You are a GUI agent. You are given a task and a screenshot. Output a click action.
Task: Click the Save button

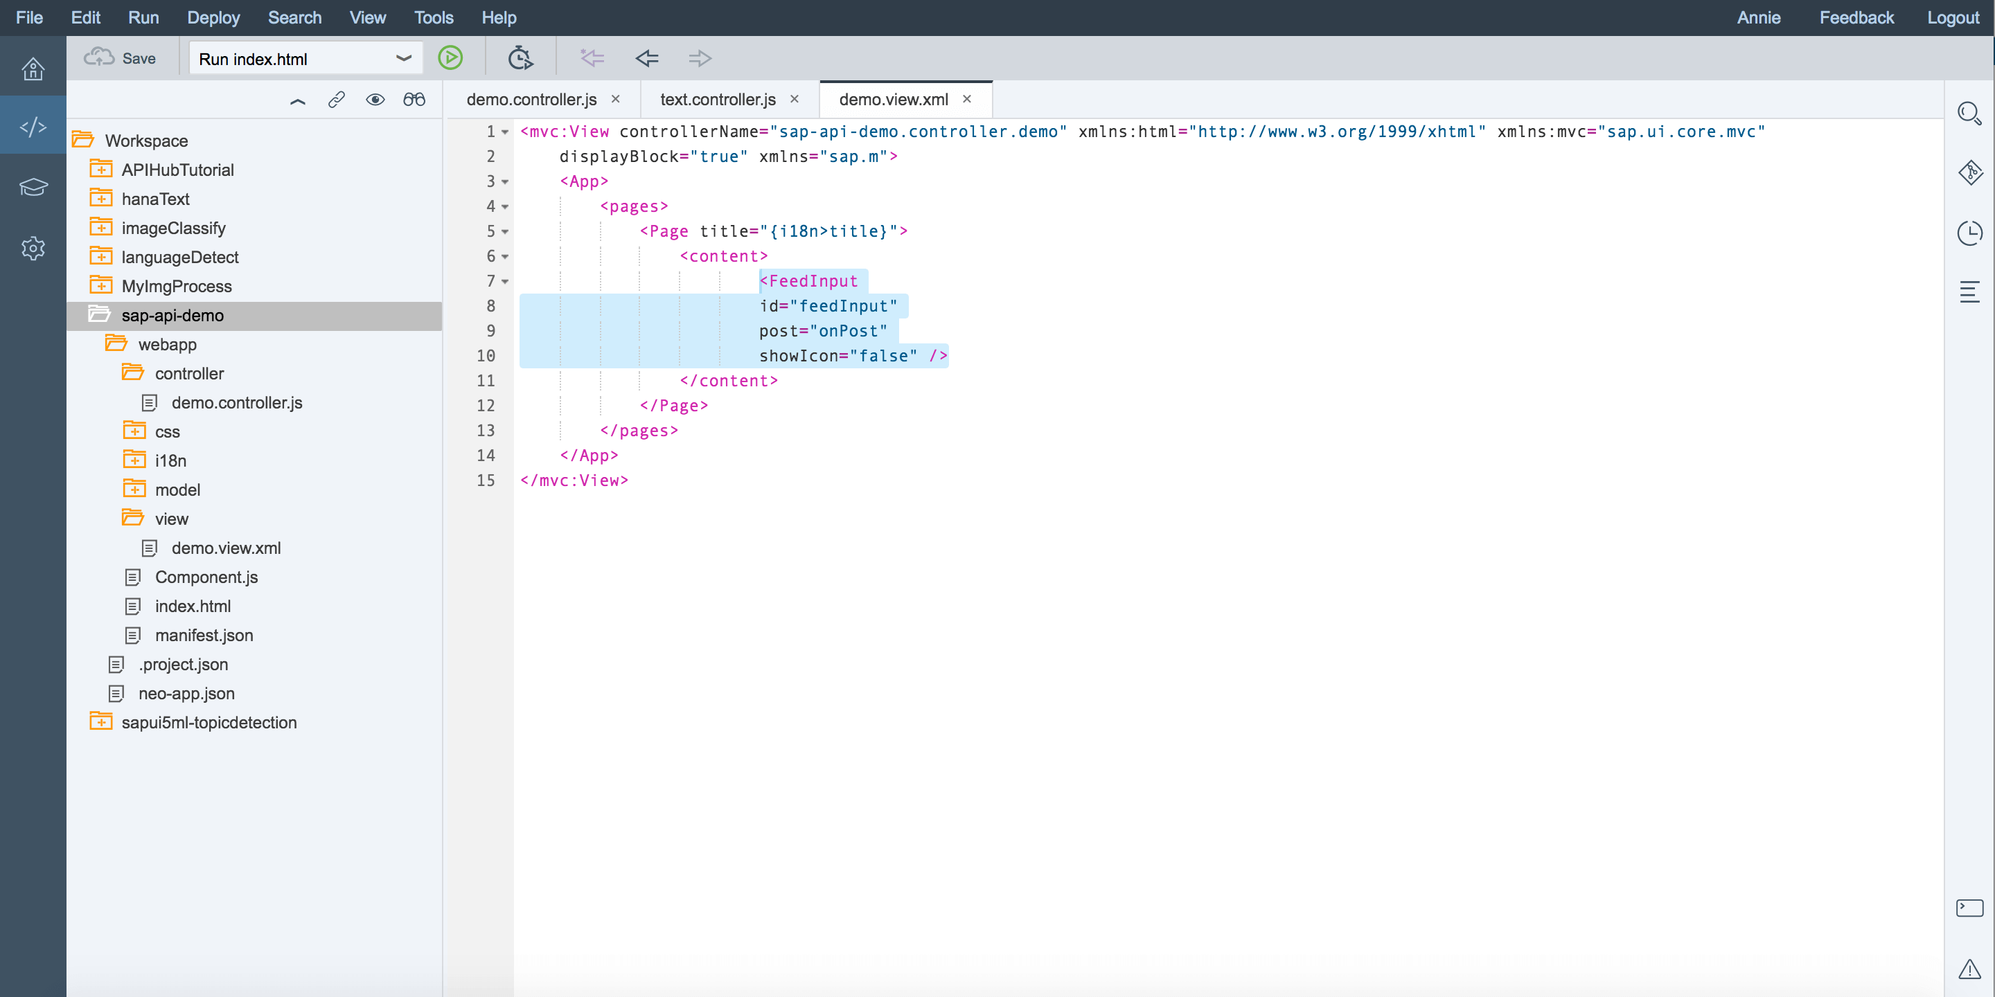pos(121,58)
